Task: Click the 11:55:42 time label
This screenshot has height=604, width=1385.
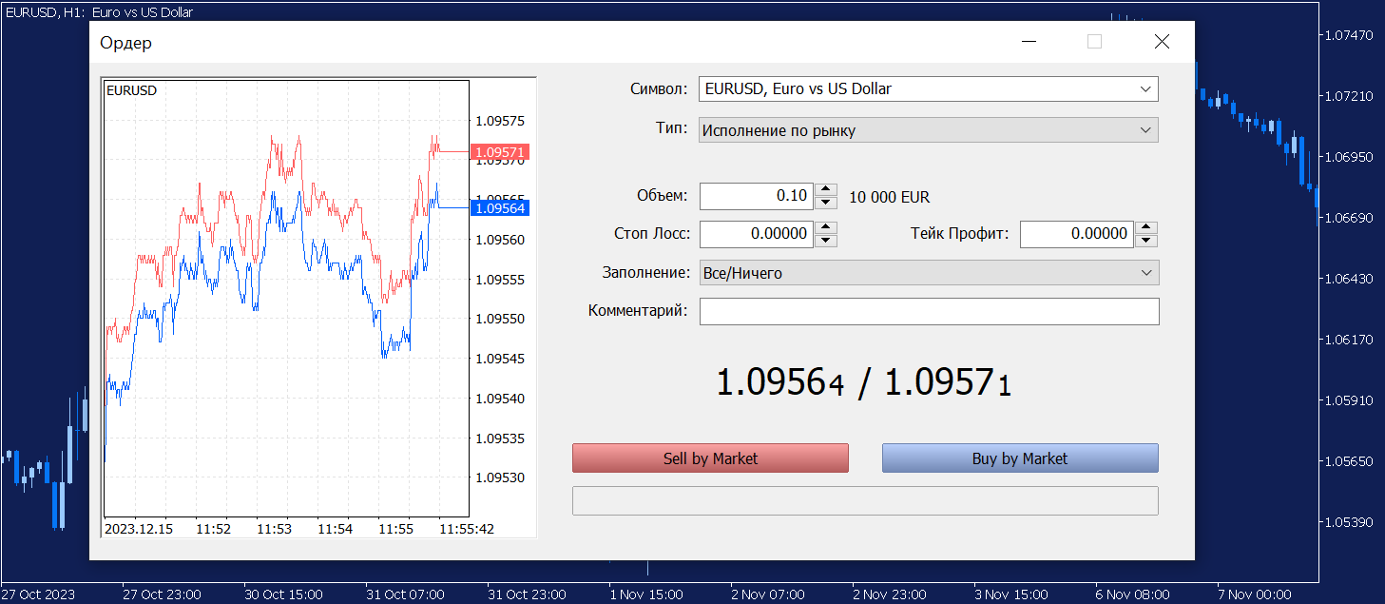Action: click(467, 529)
